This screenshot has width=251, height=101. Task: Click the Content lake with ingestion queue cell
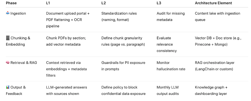[x=218, y=17]
